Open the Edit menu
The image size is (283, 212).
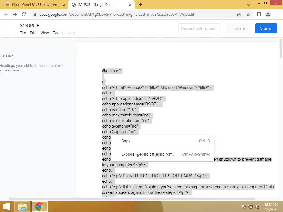point(33,33)
